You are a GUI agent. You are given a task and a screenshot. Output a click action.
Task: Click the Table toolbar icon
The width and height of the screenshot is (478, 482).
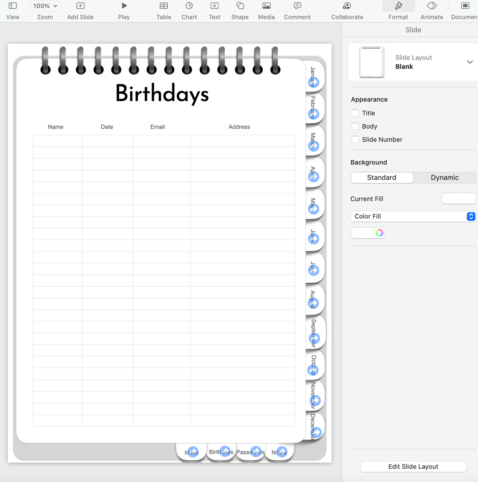tap(164, 6)
